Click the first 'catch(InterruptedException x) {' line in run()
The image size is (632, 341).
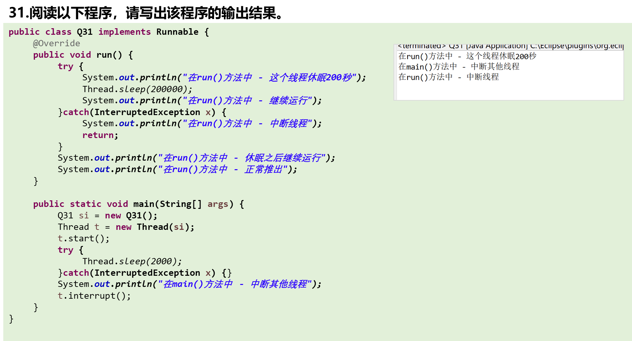142,112
